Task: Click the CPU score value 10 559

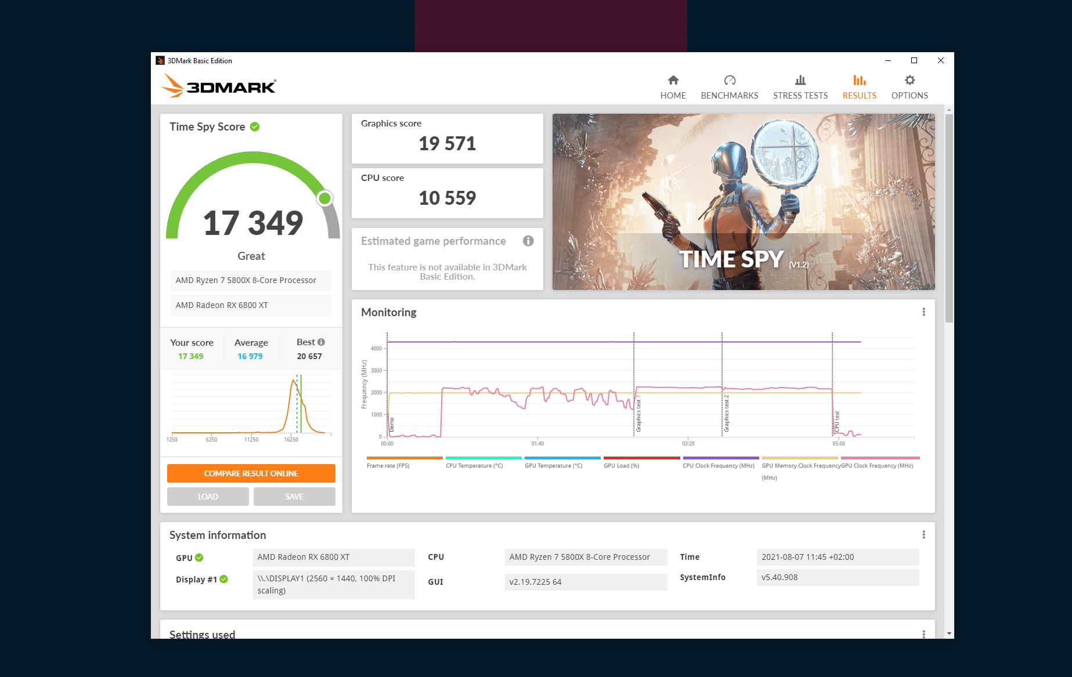Action: point(447,198)
